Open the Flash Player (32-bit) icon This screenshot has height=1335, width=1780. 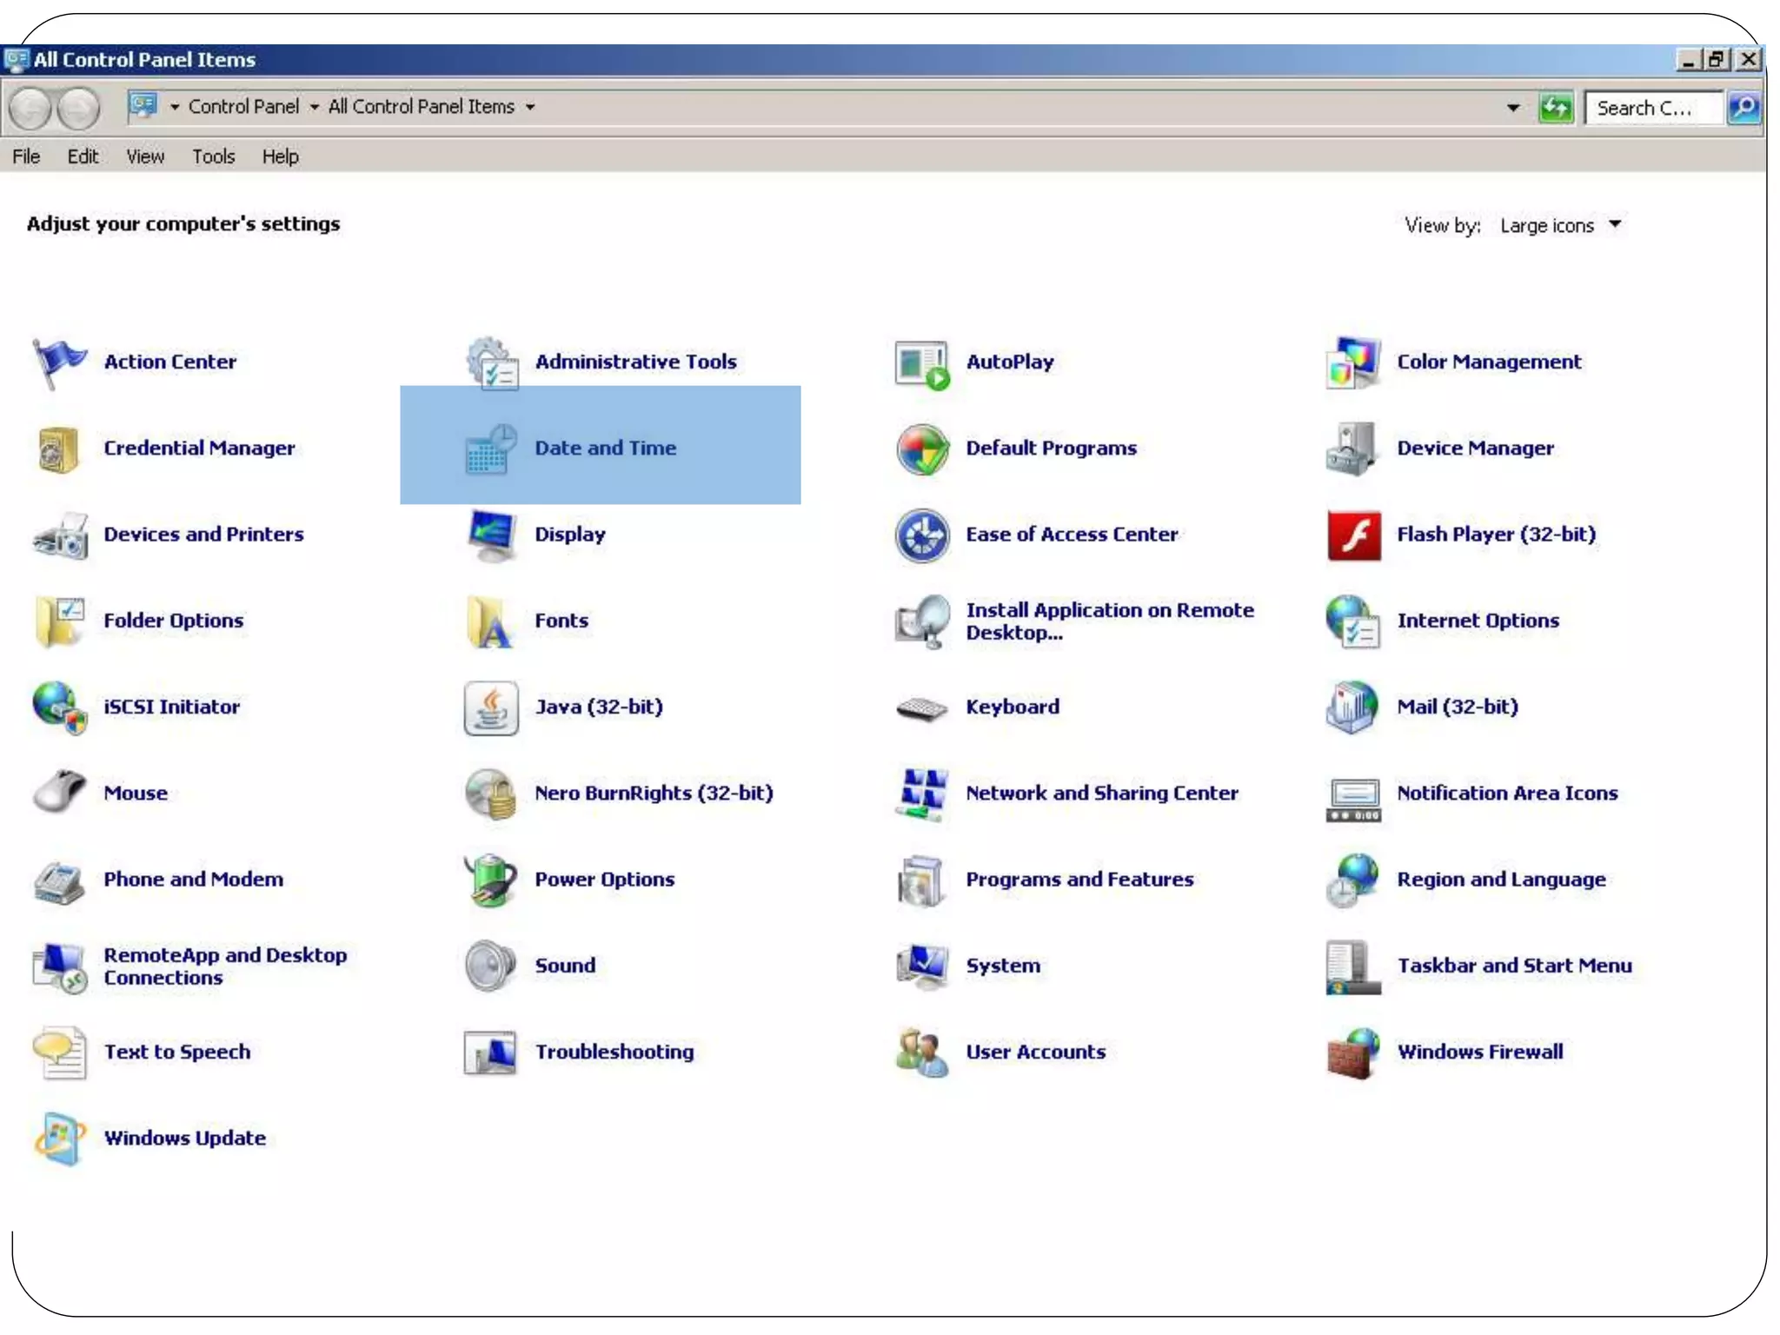1353,535
